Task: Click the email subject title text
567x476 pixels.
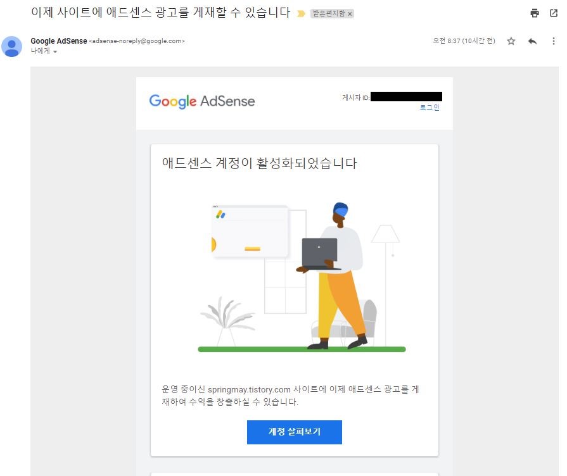Action: (x=160, y=12)
